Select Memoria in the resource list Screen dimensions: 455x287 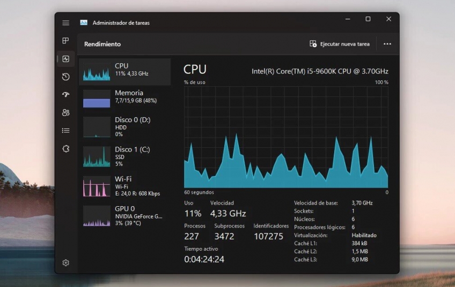(x=125, y=99)
